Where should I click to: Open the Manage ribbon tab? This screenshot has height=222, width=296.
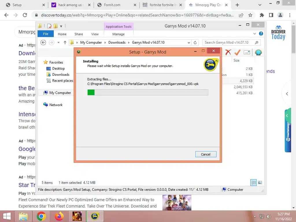(x=118, y=34)
